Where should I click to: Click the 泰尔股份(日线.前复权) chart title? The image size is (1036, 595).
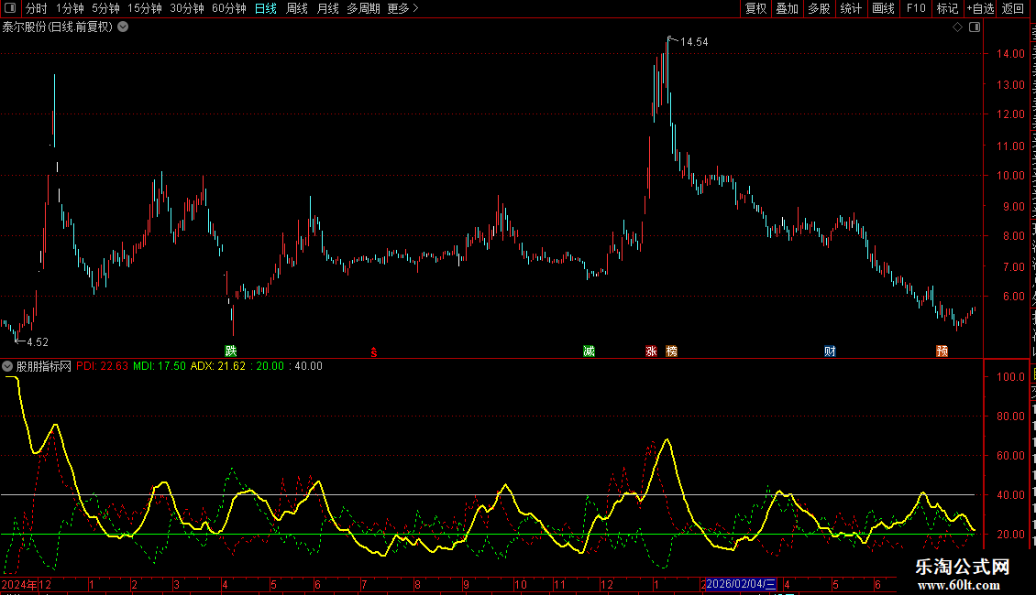point(58,27)
